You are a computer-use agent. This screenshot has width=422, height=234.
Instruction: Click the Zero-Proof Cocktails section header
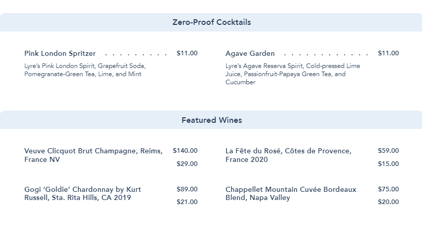click(212, 22)
